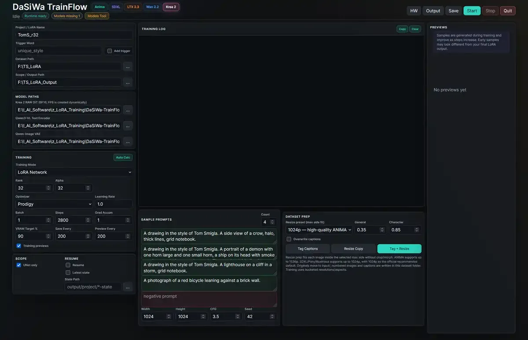Screen dimensions: 528x340
Task: Click the Stop button
Action: click(490, 11)
